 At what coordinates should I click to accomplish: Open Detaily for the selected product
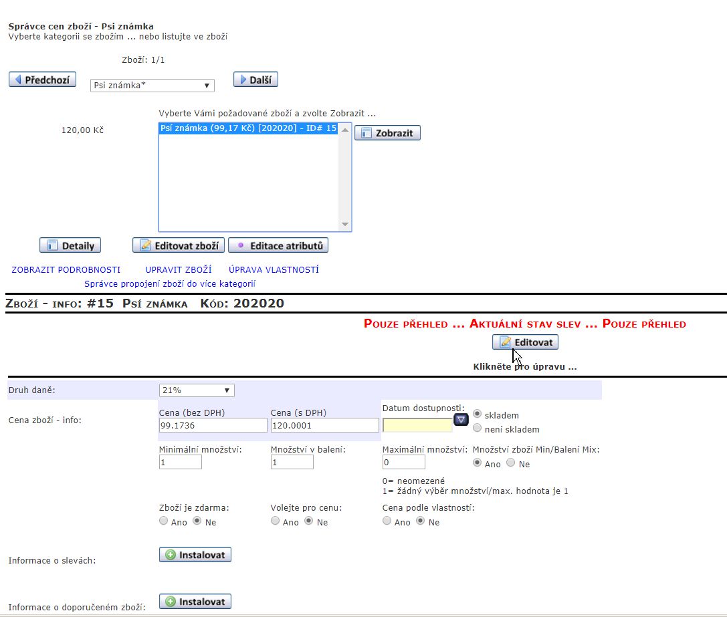coord(70,245)
